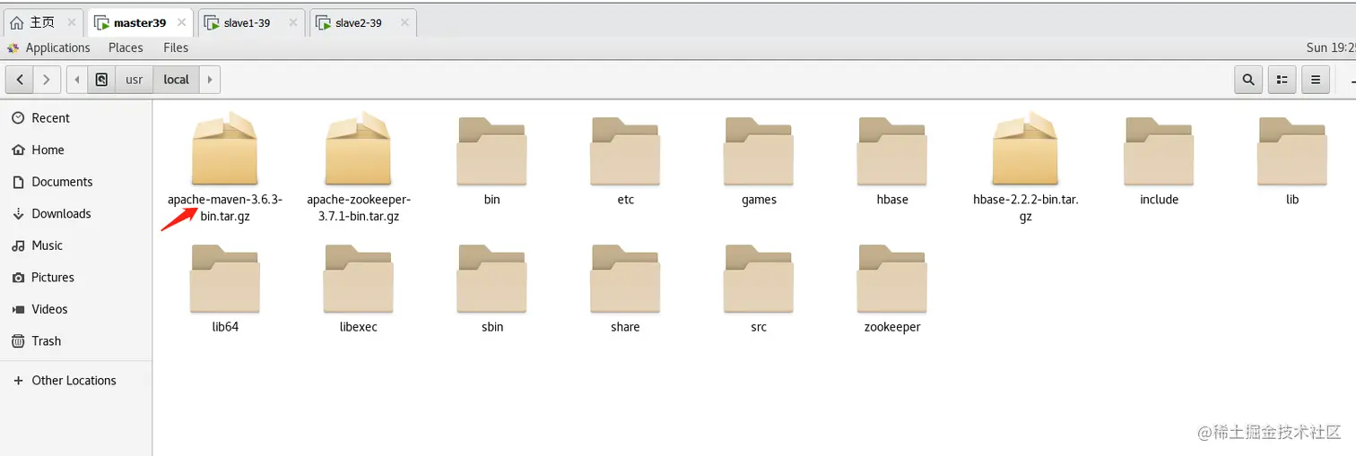Click the path bar left scroll arrow
The height and width of the screenshot is (456, 1356).
(77, 80)
